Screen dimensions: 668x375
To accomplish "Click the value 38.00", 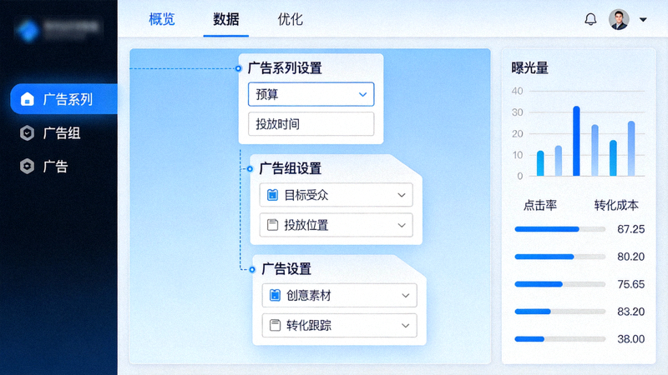I will pyautogui.click(x=631, y=339).
